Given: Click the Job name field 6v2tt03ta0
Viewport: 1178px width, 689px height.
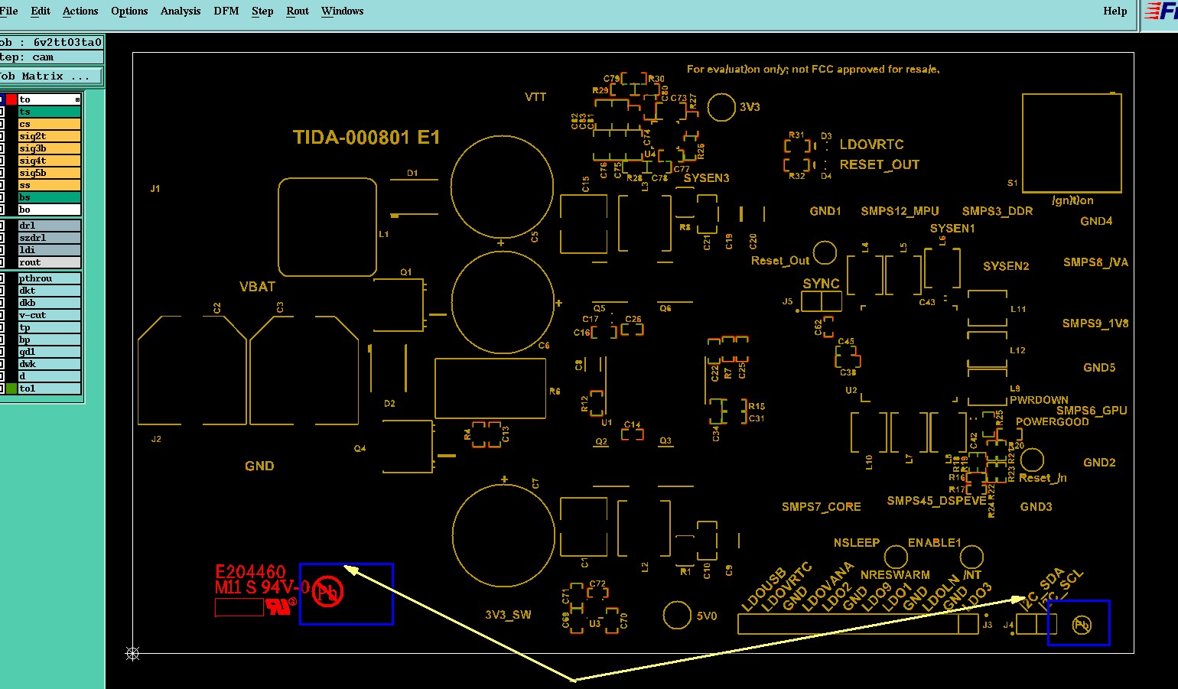Looking at the screenshot, I should point(51,42).
